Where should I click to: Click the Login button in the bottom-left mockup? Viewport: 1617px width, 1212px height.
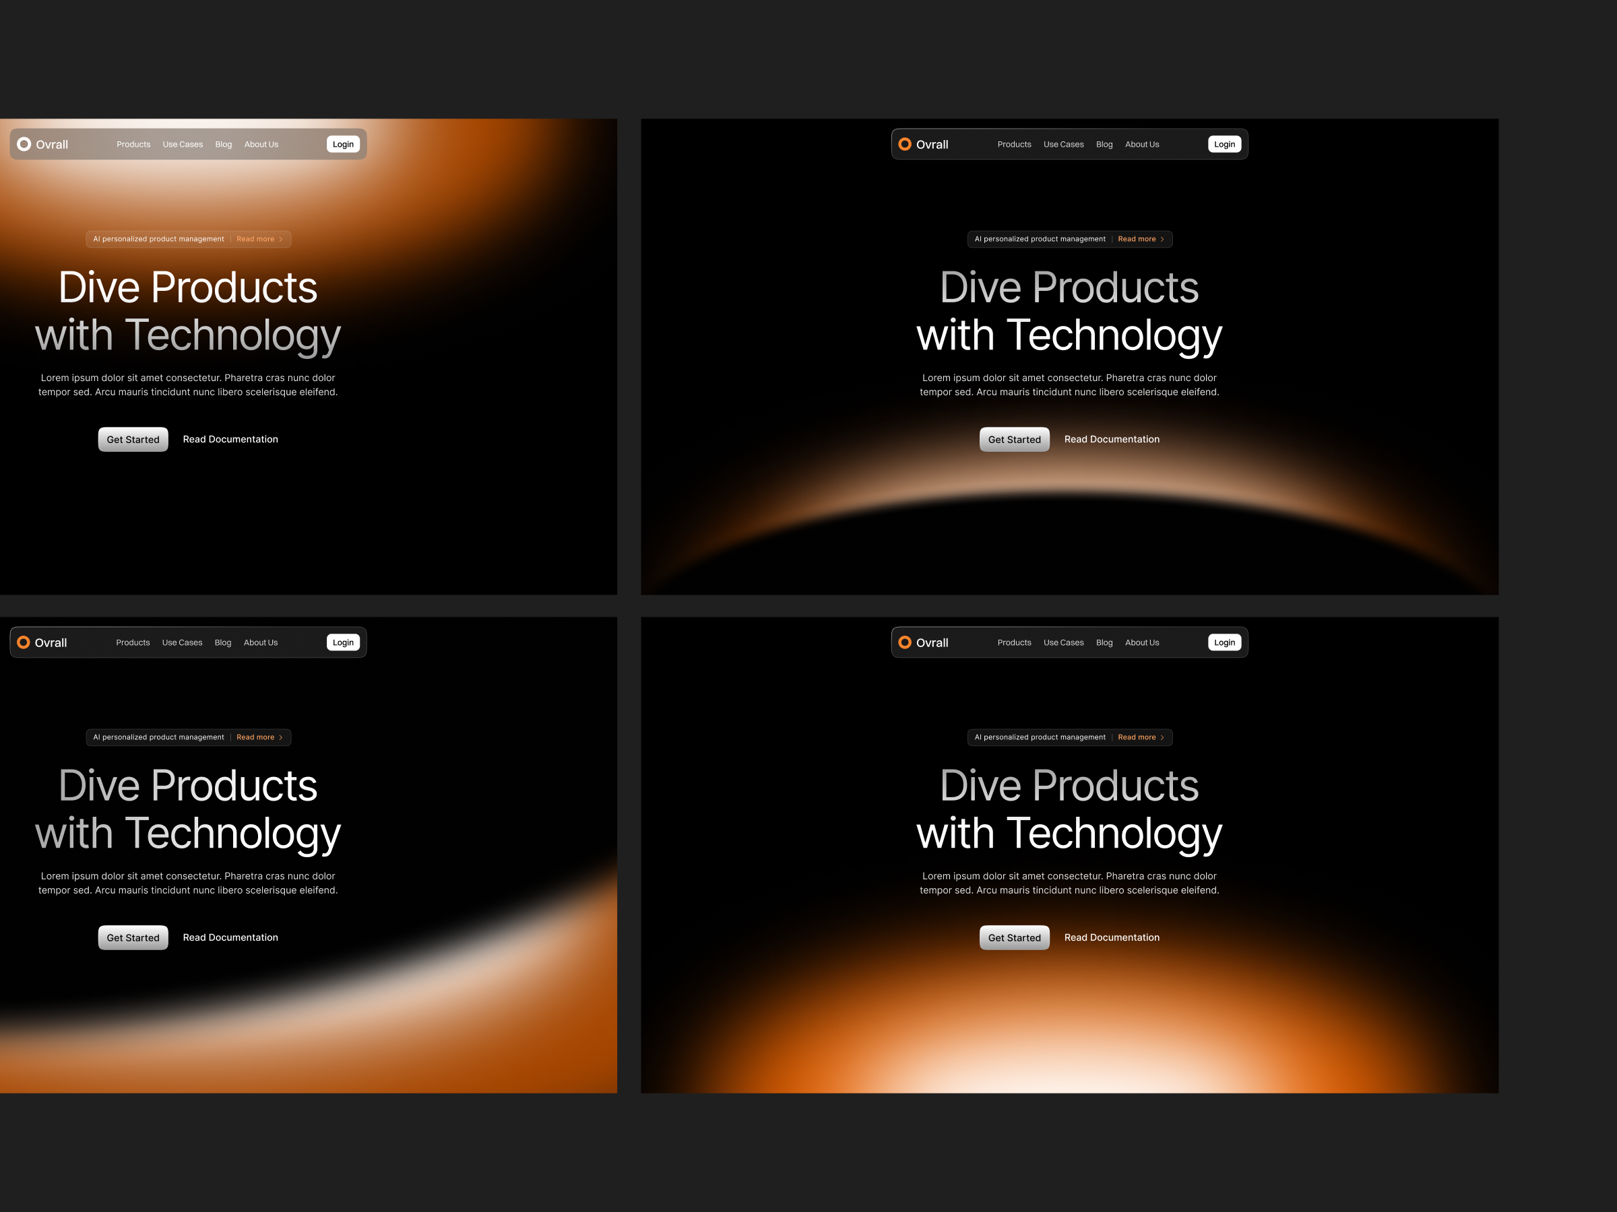[x=343, y=642]
